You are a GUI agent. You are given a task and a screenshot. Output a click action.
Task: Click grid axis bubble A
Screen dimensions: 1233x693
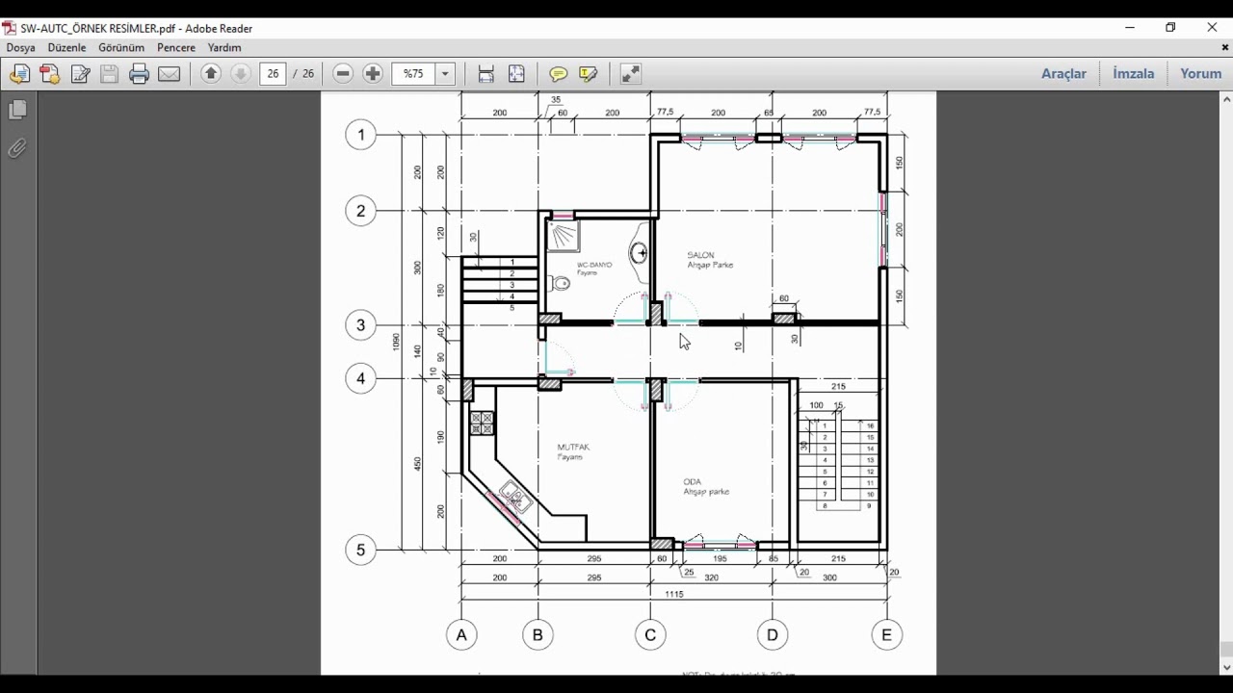(461, 635)
